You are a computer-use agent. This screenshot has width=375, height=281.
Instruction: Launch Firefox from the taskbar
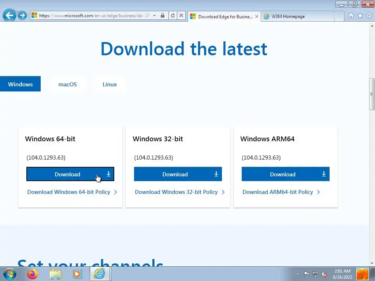[33, 274]
